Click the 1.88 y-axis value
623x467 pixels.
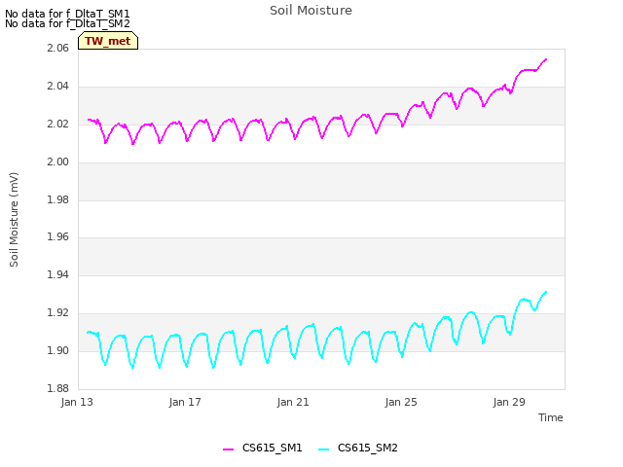pyautogui.click(x=57, y=388)
